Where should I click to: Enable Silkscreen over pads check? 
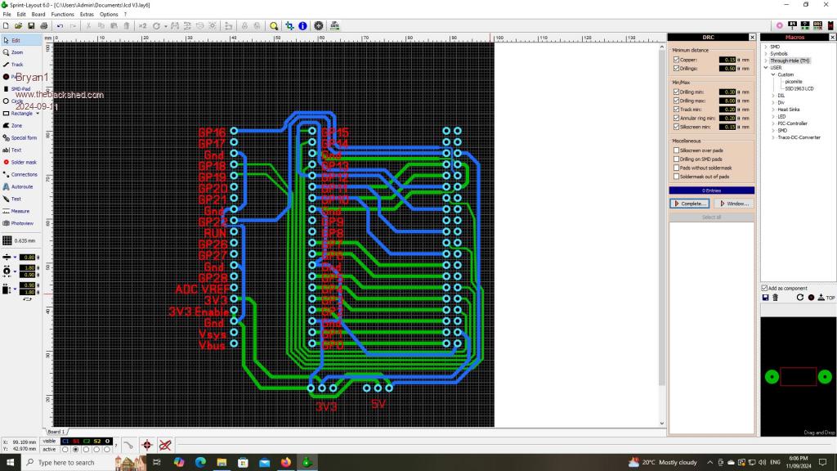[676, 150]
